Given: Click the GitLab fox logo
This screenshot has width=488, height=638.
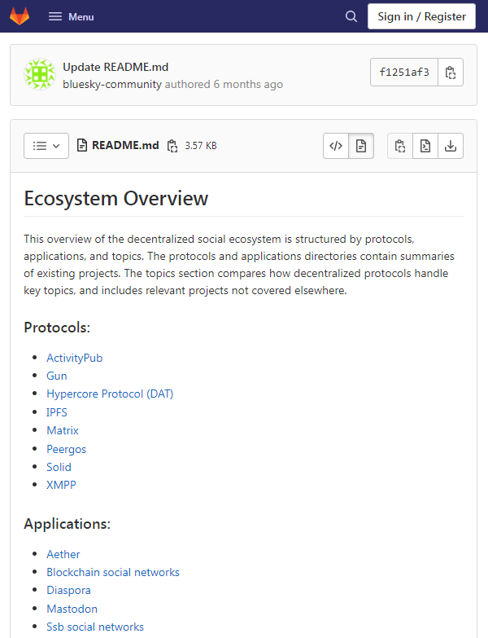Looking at the screenshot, I should pyautogui.click(x=20, y=16).
